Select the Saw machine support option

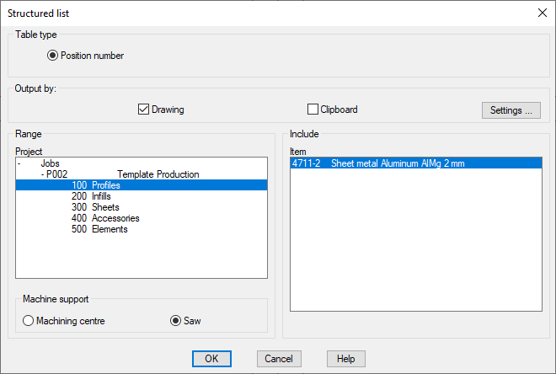[x=176, y=321]
